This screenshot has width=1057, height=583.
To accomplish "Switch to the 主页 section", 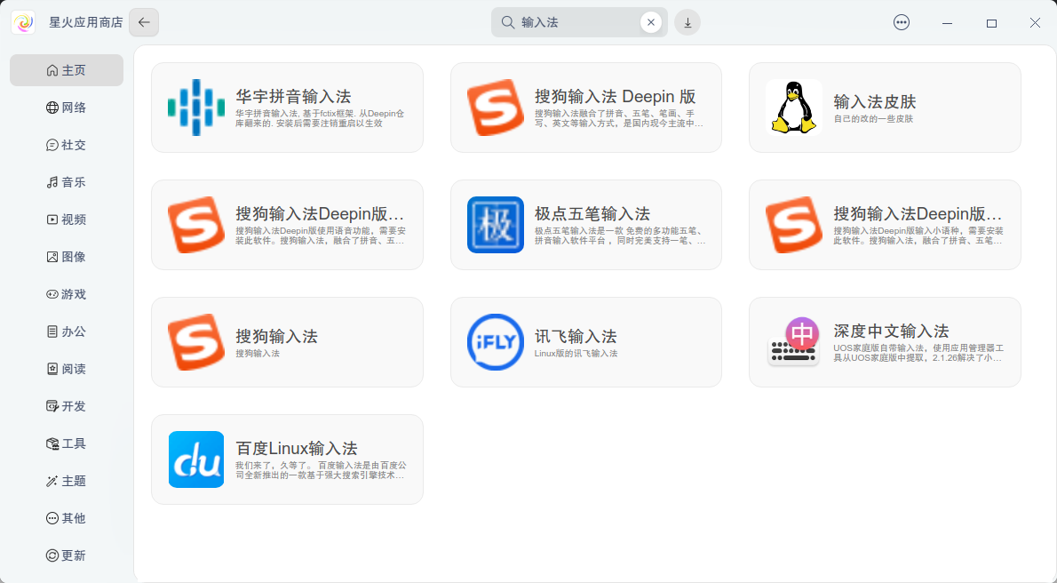I will [67, 69].
